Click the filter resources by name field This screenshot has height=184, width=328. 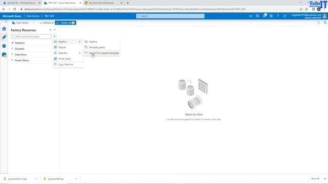pos(31,36)
